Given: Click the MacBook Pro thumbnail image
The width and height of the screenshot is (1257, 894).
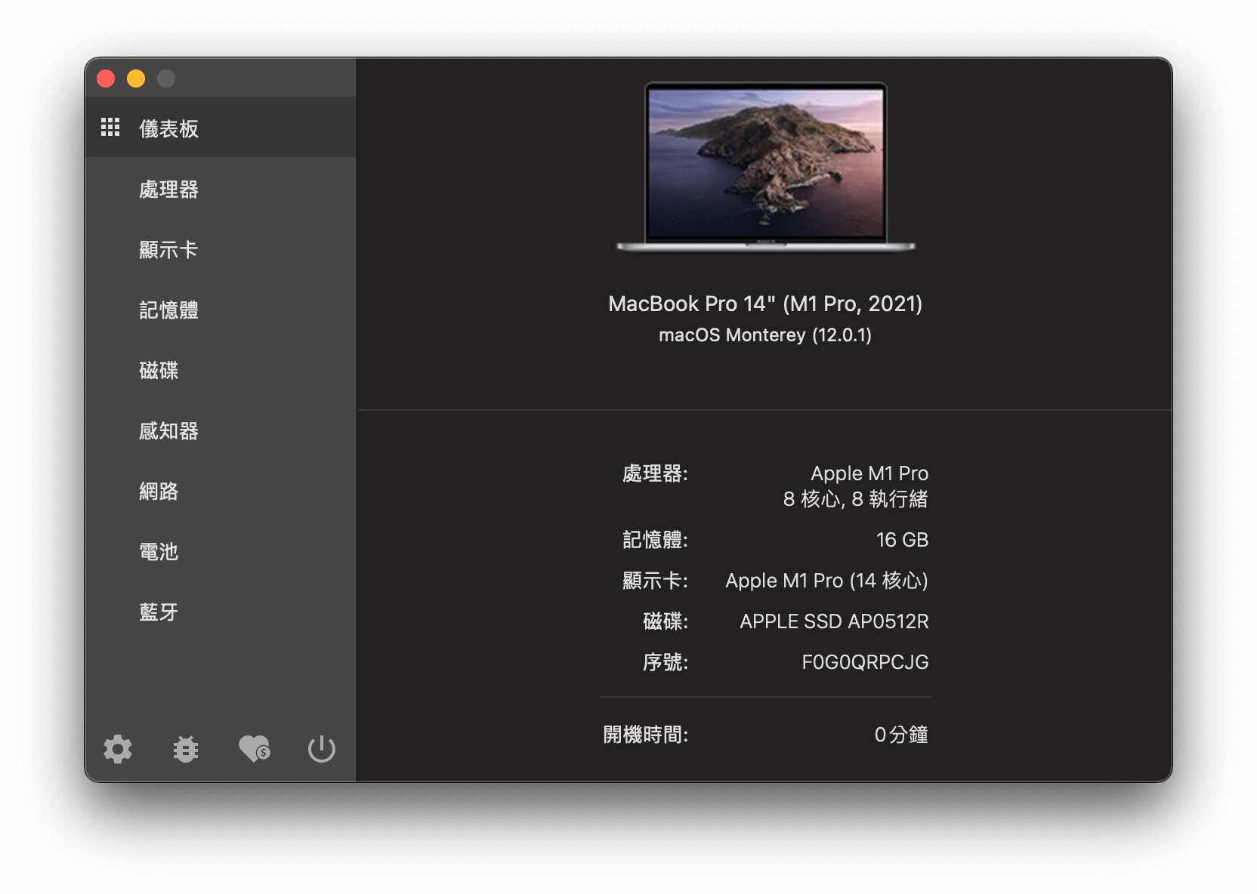Looking at the screenshot, I should (765, 166).
